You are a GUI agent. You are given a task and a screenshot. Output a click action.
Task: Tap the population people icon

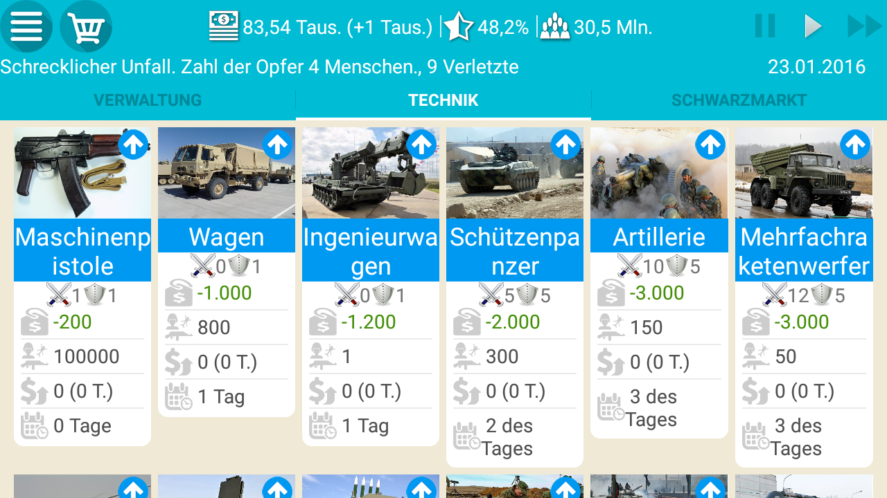554,27
